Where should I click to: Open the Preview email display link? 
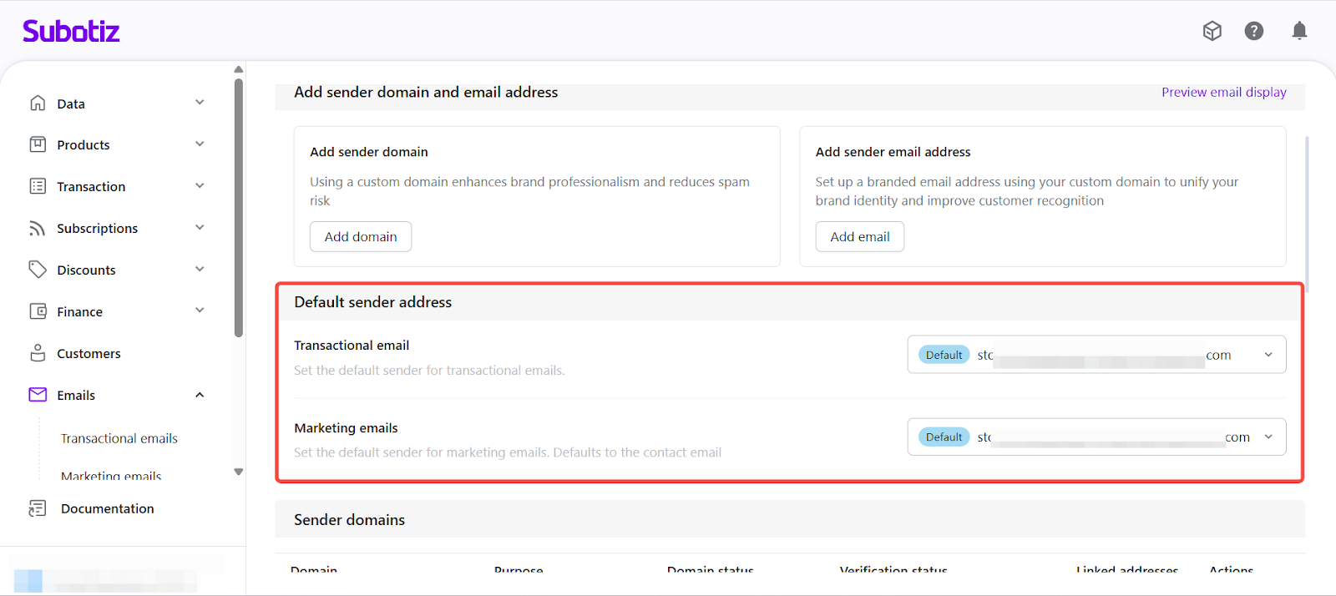(1223, 92)
